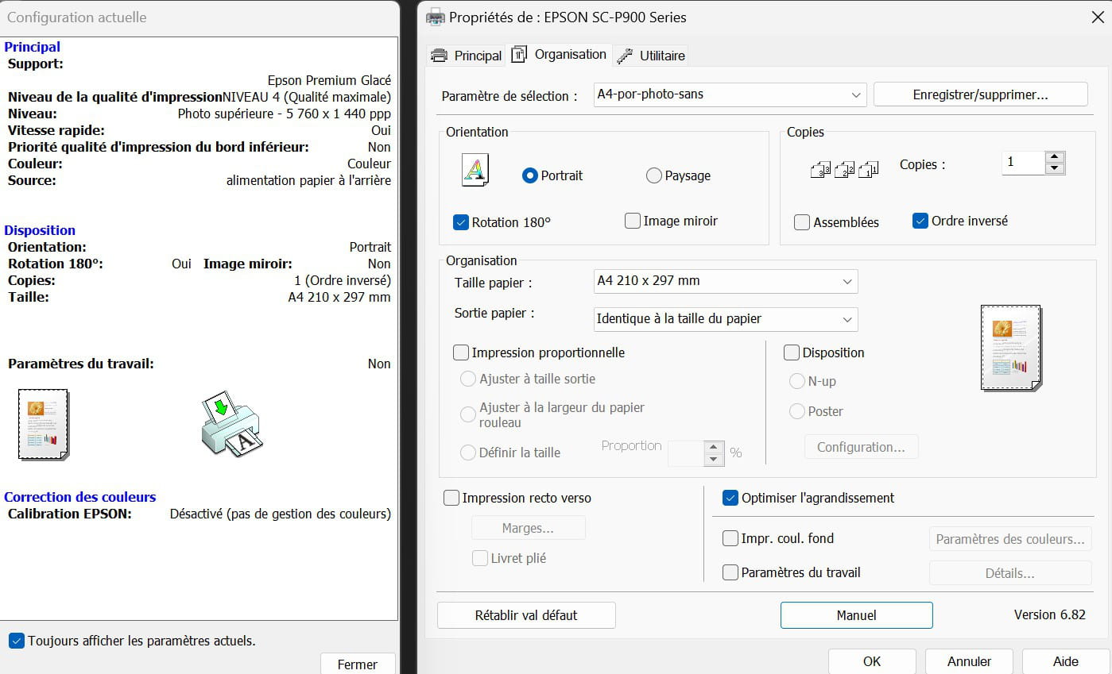Viewport: 1112px width, 674px height.
Task: Decrease copies with the down arrow
Action: pos(1055,168)
